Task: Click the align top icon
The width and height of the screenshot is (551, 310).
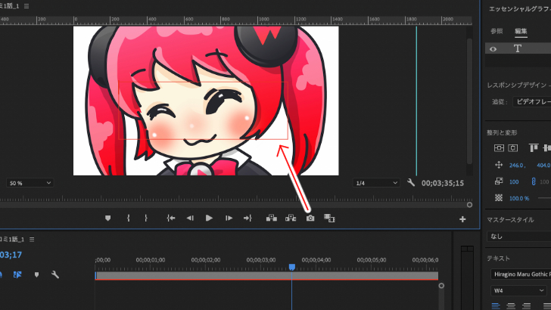Action: pos(534,147)
